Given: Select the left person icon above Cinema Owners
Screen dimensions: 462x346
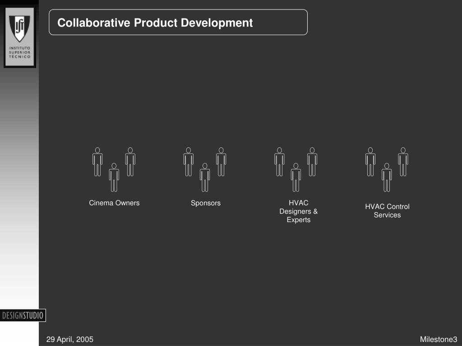Looking at the screenshot, I should coord(97,162).
